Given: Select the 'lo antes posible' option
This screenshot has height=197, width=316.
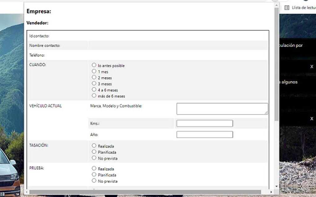Looking at the screenshot, I should (x=94, y=65).
